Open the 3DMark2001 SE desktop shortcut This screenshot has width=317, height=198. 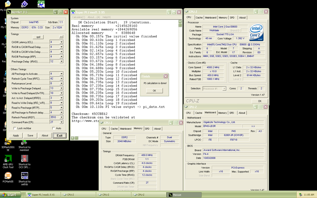(x=8, y=145)
